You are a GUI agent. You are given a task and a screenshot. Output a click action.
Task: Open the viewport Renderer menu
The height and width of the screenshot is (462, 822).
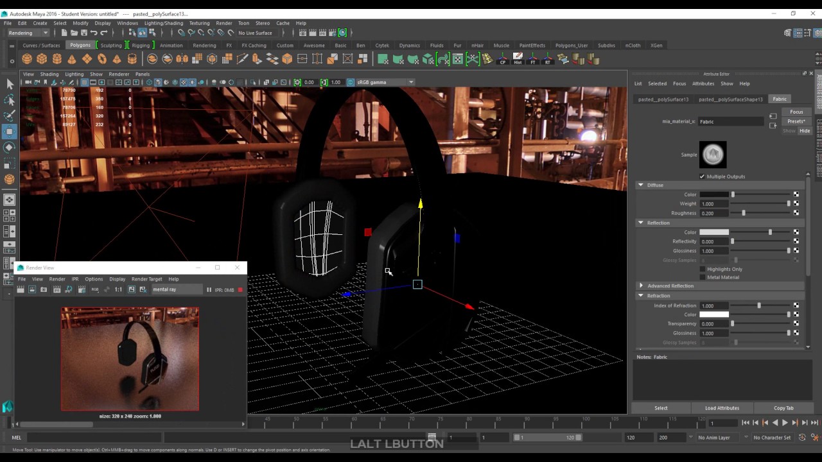coord(119,74)
